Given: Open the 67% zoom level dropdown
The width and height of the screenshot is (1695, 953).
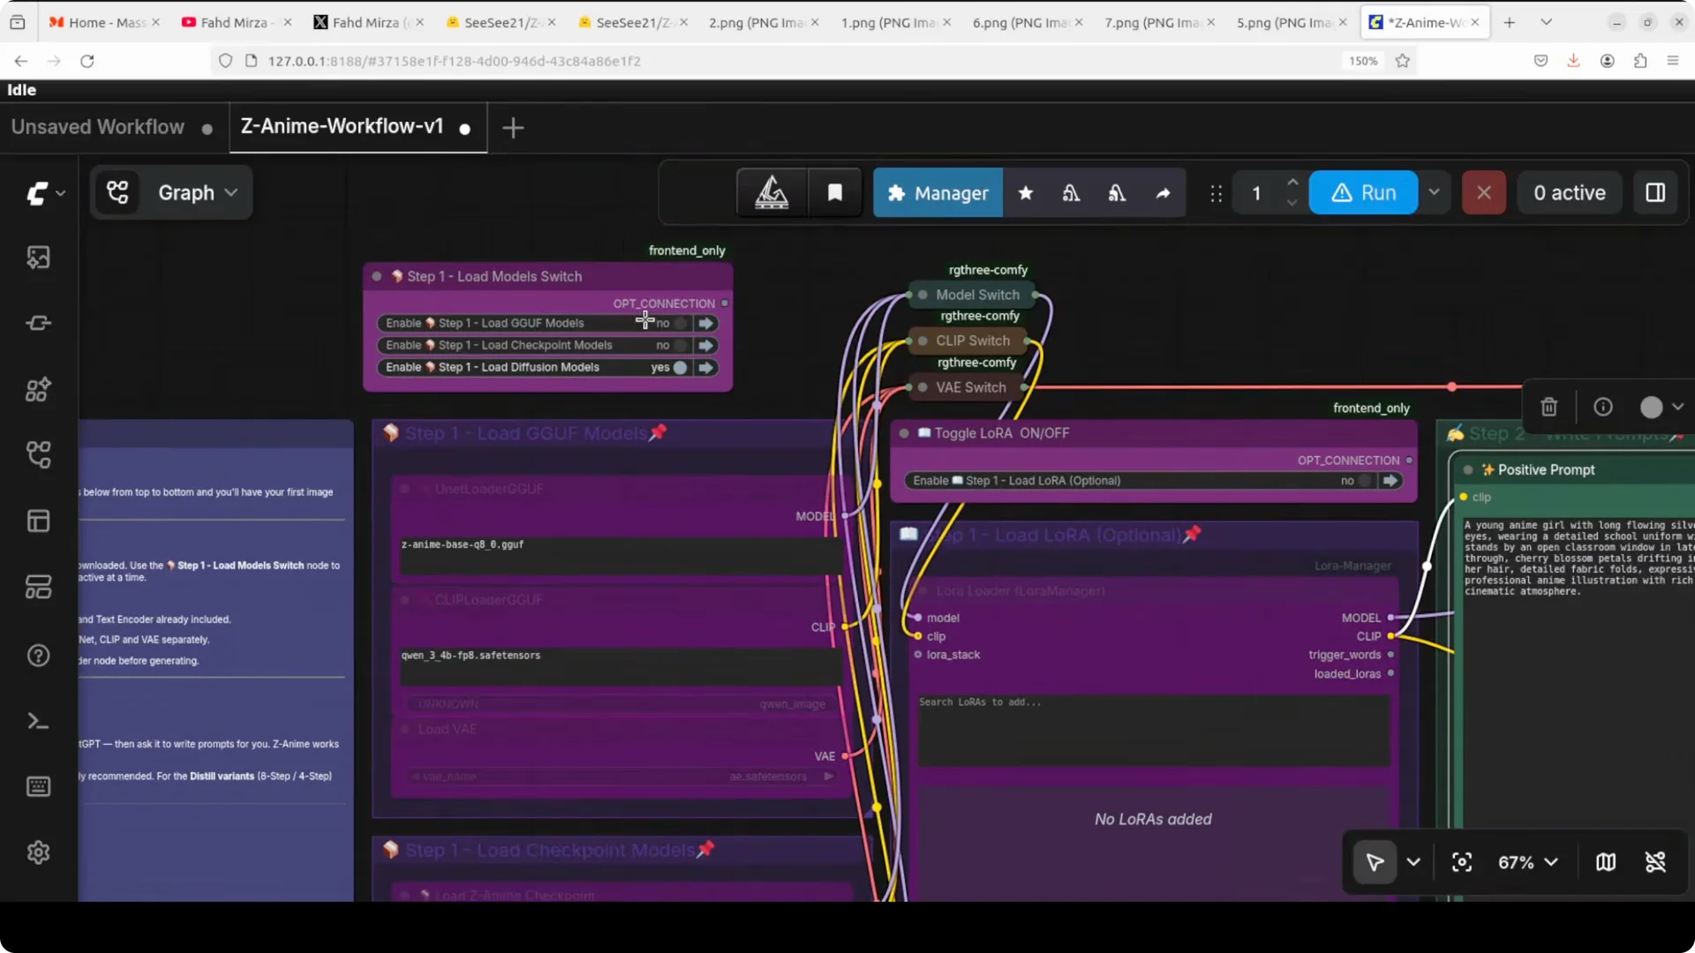Looking at the screenshot, I should click(1527, 862).
